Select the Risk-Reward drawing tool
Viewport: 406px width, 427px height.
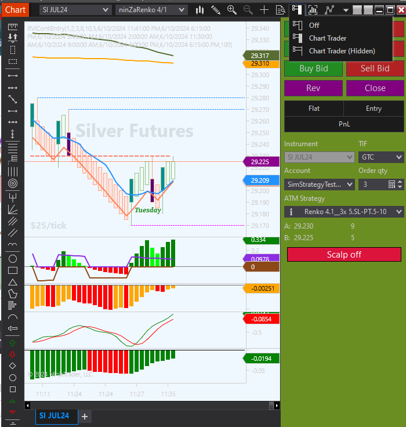tap(13, 38)
